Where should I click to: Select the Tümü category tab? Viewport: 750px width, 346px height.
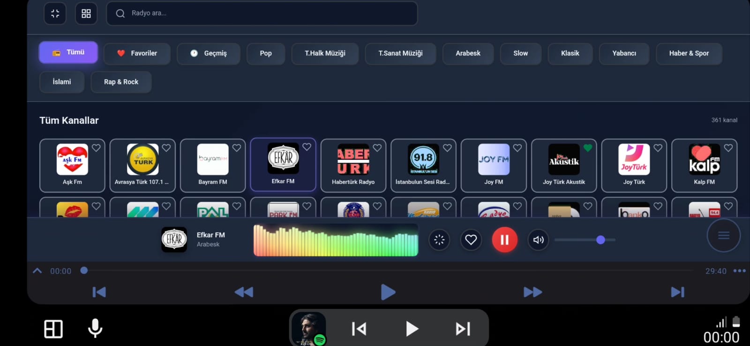[x=68, y=53]
